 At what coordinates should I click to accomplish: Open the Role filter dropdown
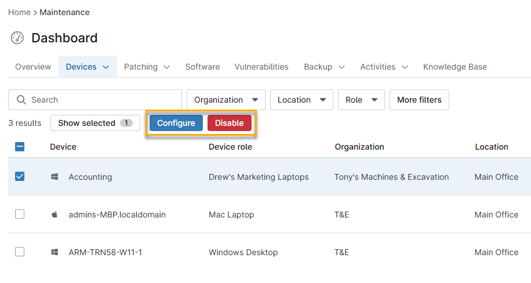(x=361, y=100)
